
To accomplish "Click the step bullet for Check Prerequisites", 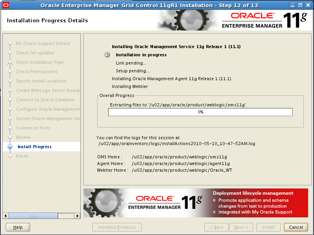I will [x=10, y=72].
